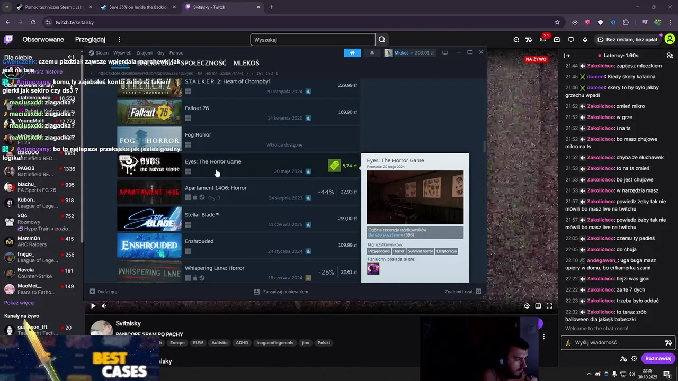
Task: Open the 7TV emote menu in chat input
Action: [x=668, y=343]
